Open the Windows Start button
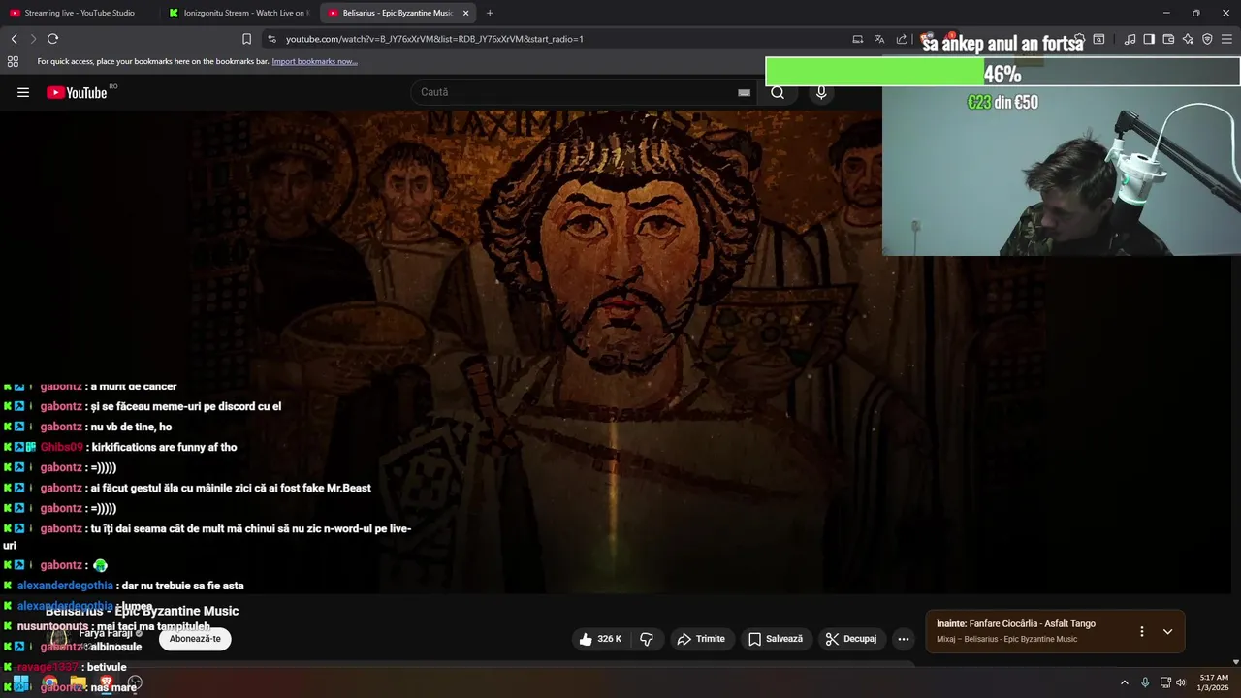1241x698 pixels. [x=20, y=683]
